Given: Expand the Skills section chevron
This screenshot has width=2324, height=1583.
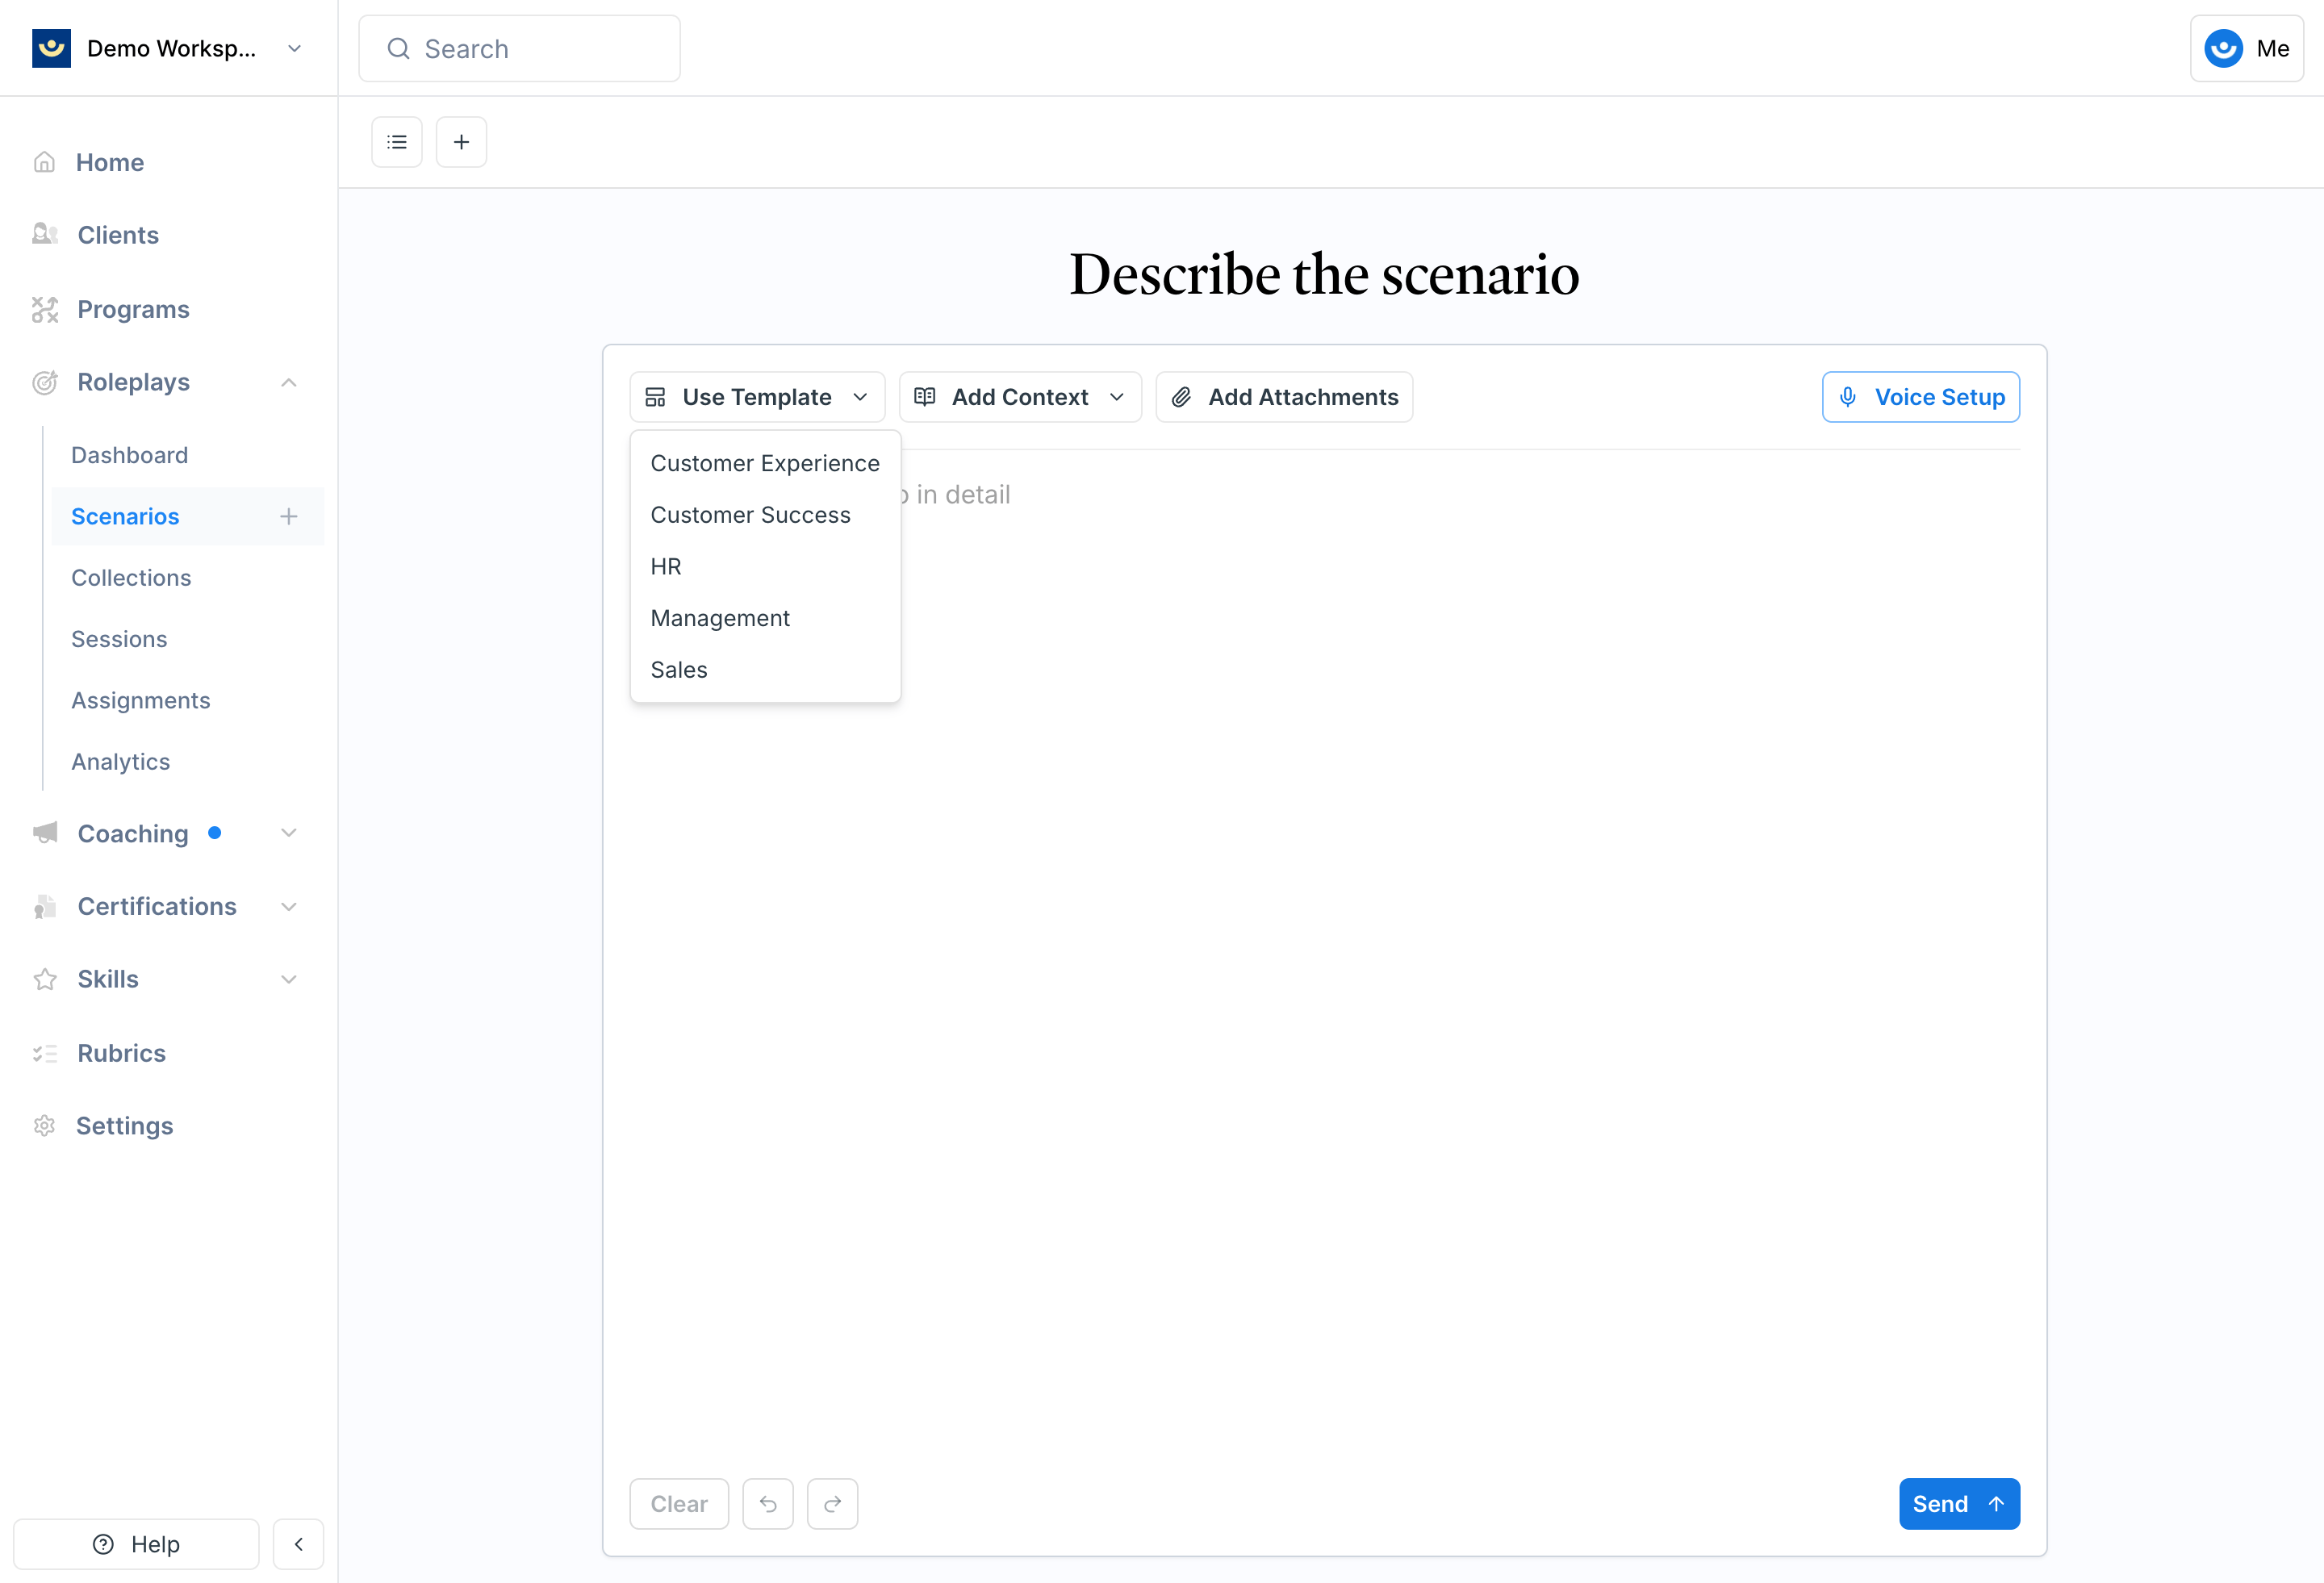Looking at the screenshot, I should click(x=289, y=979).
